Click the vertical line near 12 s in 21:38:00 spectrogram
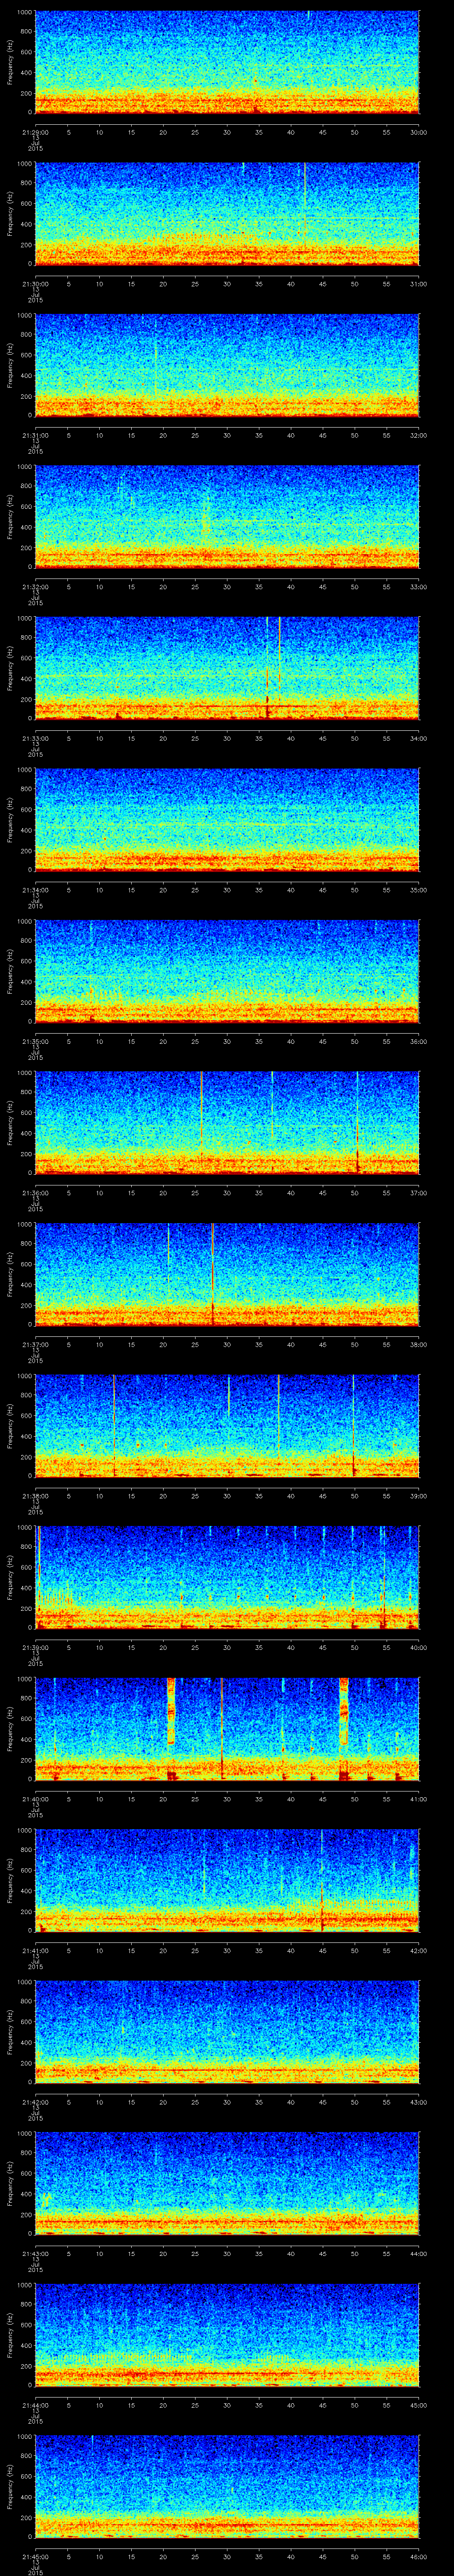Screen dimensions: 454x2576 (114, 1426)
